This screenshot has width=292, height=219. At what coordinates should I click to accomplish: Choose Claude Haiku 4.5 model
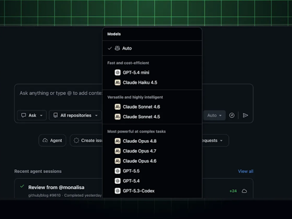click(x=152, y=83)
